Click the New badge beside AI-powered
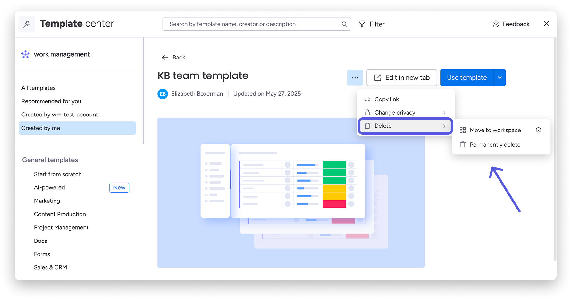The image size is (571, 301). coord(119,188)
